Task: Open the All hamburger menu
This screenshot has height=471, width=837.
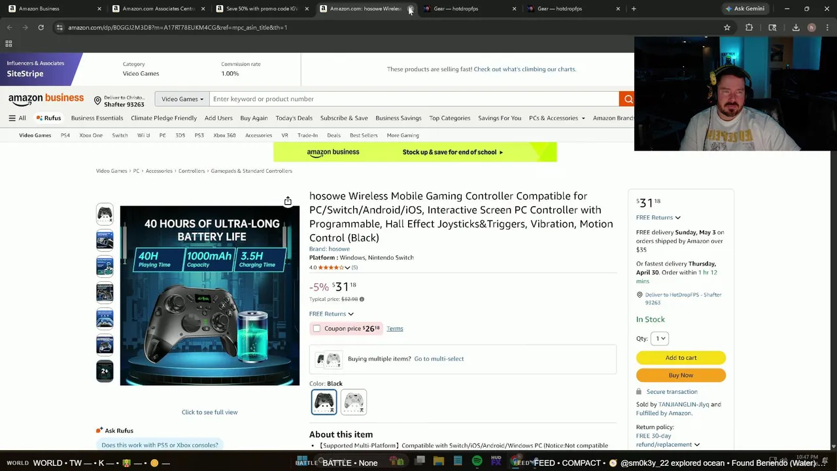Action: pos(17,118)
